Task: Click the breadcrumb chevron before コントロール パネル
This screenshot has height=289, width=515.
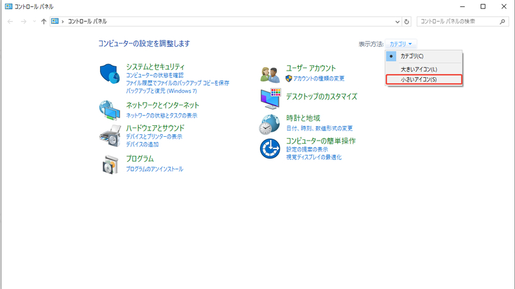Action: pos(63,22)
